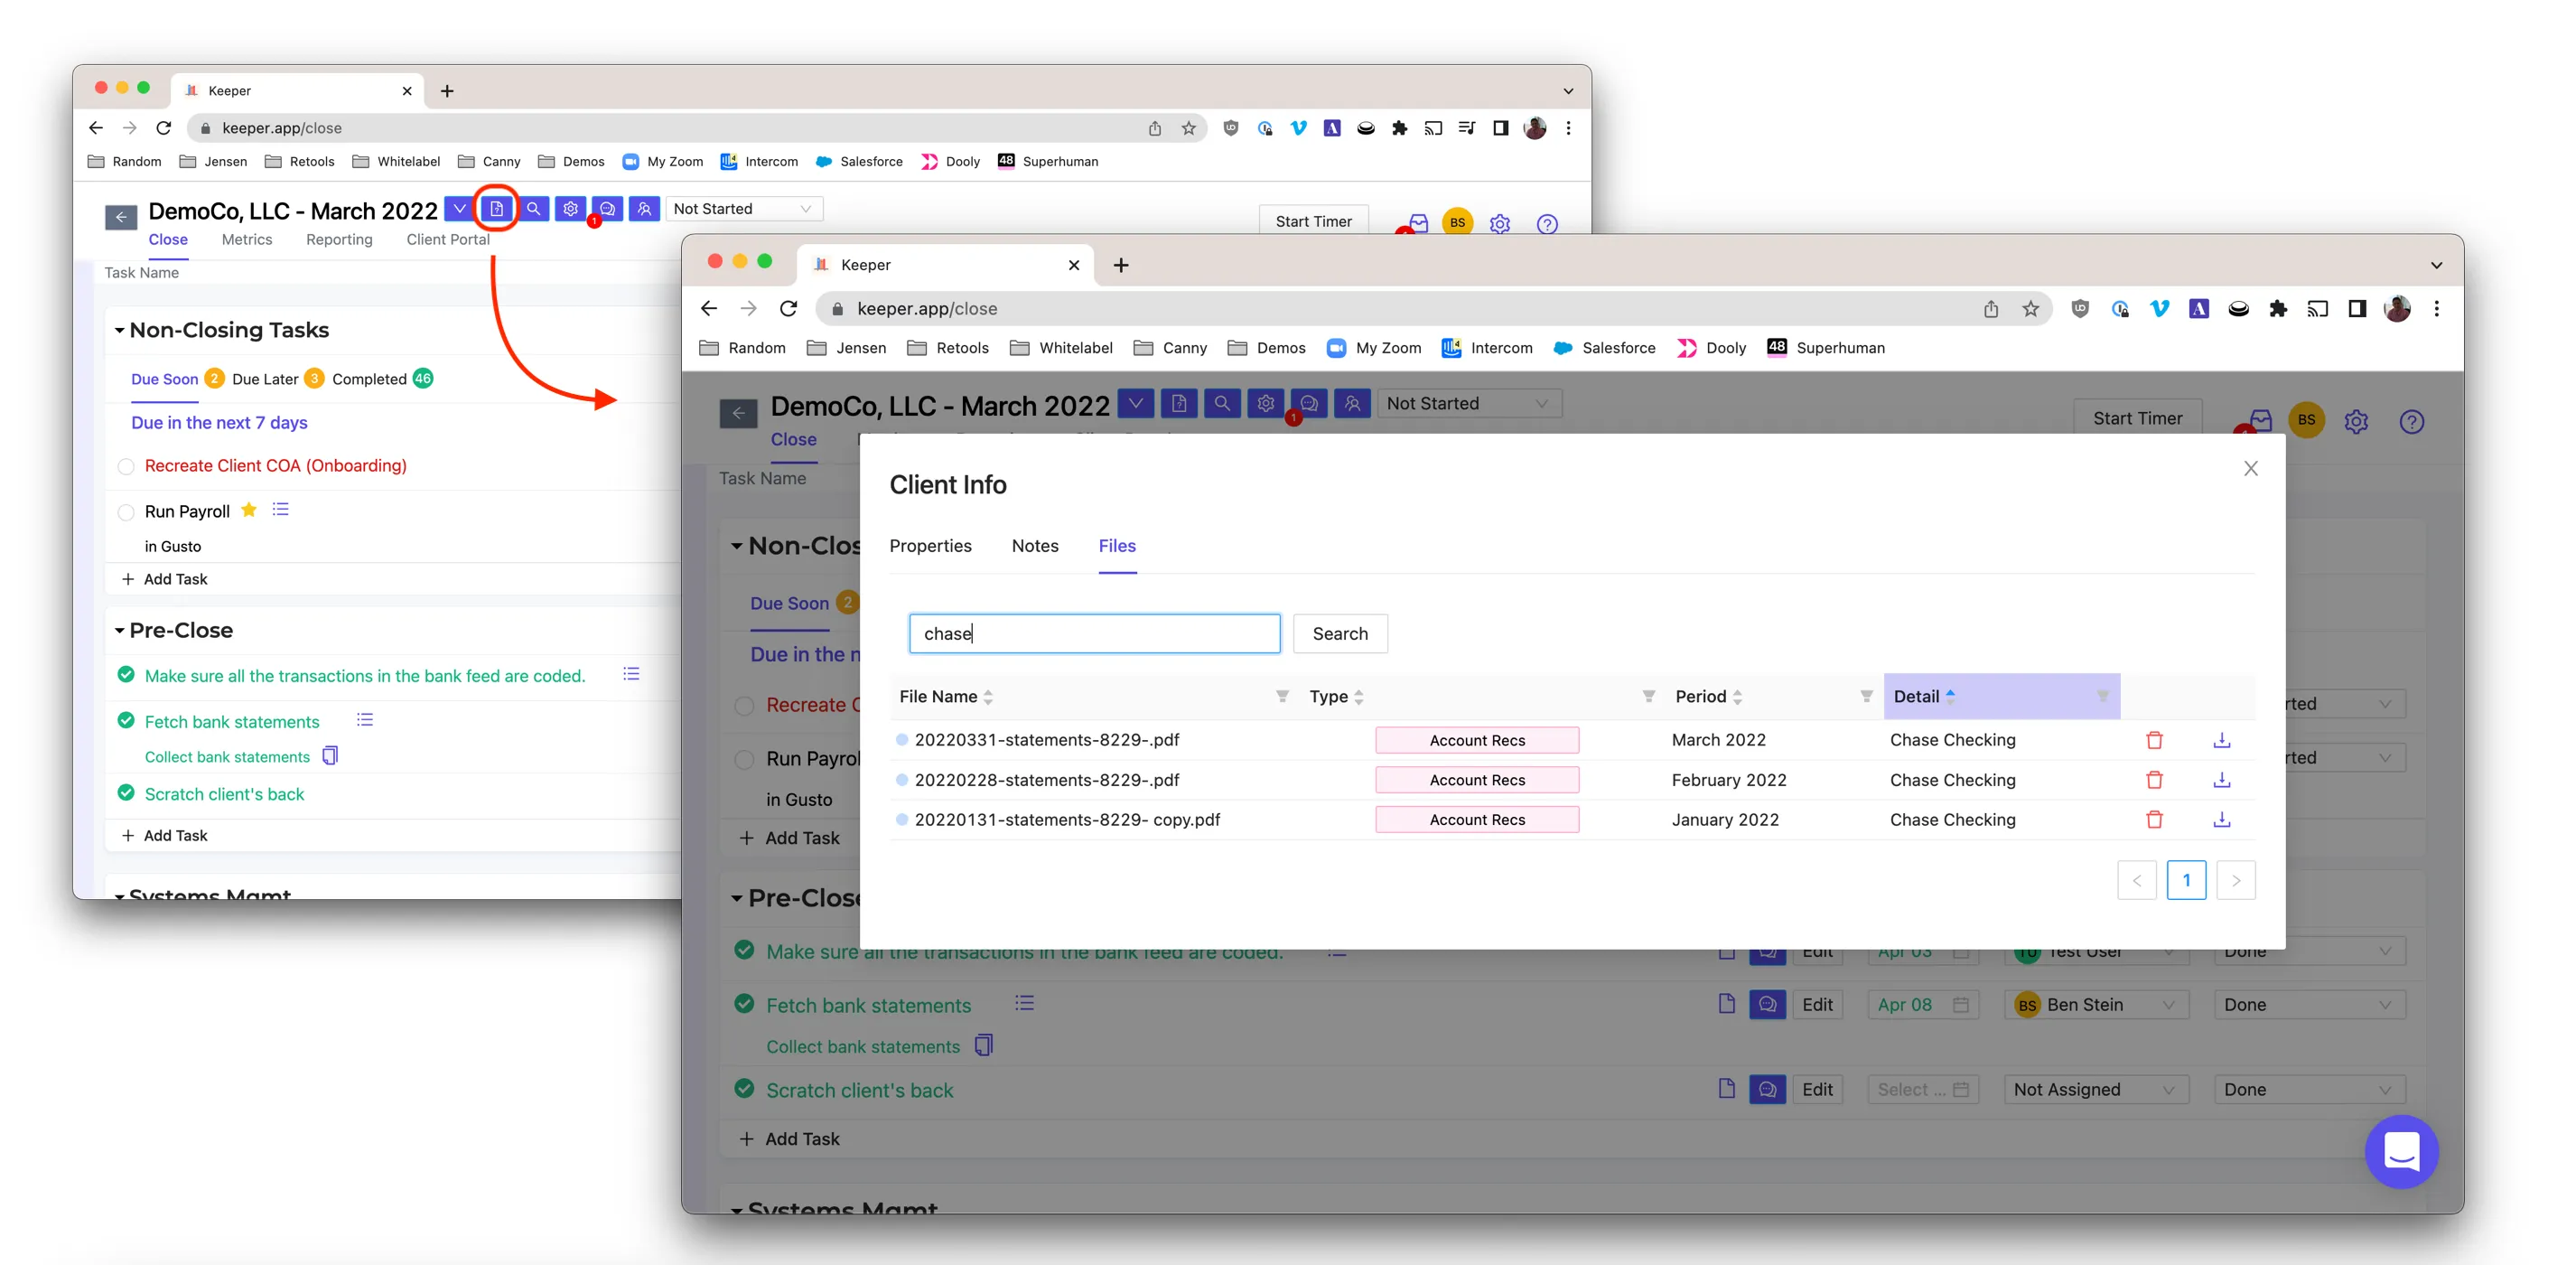This screenshot has width=2576, height=1265.
Task: Uncheck Fetch bank statements in back window
Action: tap(126, 720)
